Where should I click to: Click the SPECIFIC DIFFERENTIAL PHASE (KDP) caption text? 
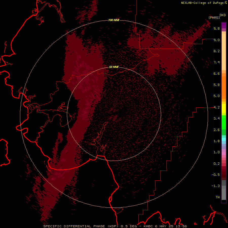click(81, 226)
